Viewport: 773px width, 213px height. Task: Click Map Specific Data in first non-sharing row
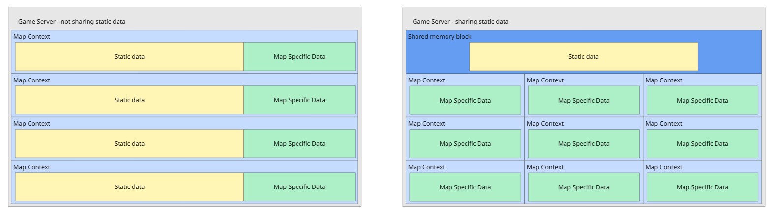pyautogui.click(x=299, y=57)
